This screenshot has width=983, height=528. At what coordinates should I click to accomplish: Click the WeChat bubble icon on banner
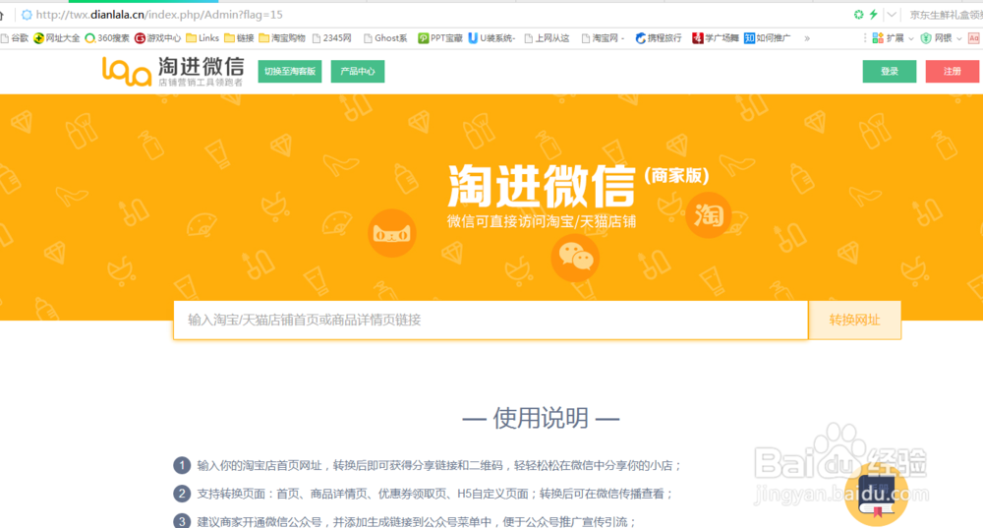(x=575, y=257)
